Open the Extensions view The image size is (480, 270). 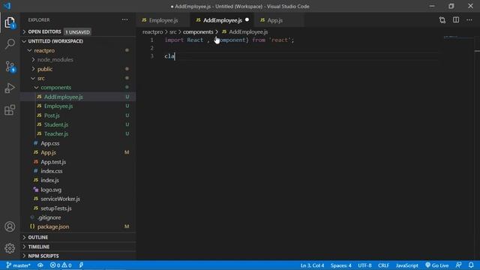click(x=10, y=110)
